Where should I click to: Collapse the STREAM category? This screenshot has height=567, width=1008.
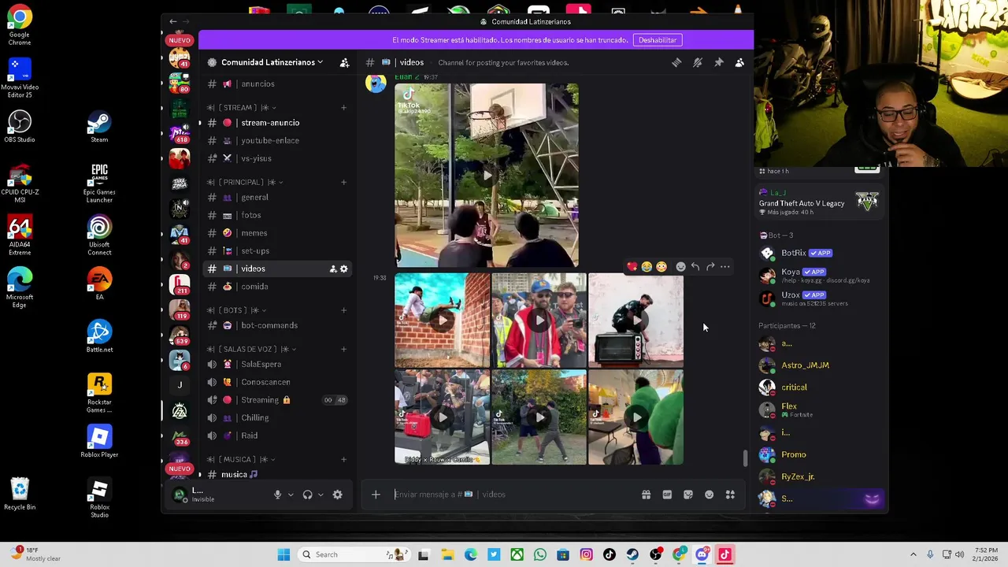click(x=241, y=107)
